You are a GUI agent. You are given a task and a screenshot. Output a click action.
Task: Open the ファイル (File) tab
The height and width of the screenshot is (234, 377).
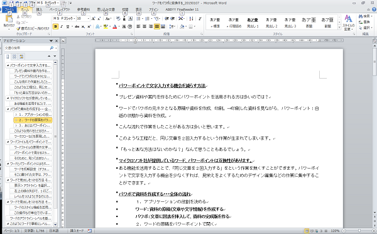pyautogui.click(x=9, y=9)
